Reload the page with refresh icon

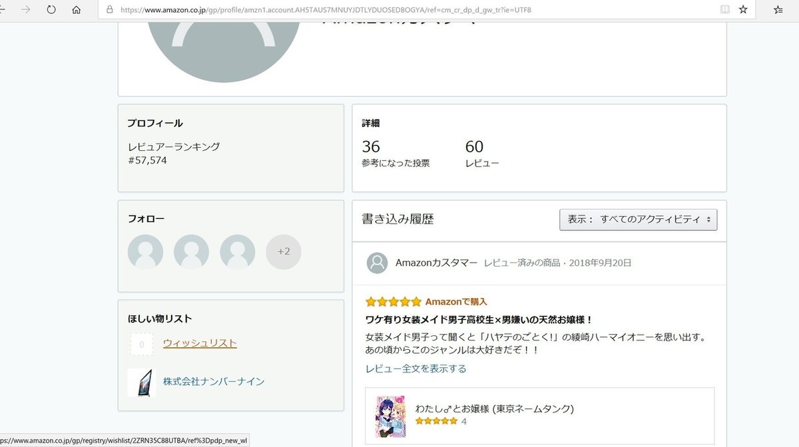51,9
